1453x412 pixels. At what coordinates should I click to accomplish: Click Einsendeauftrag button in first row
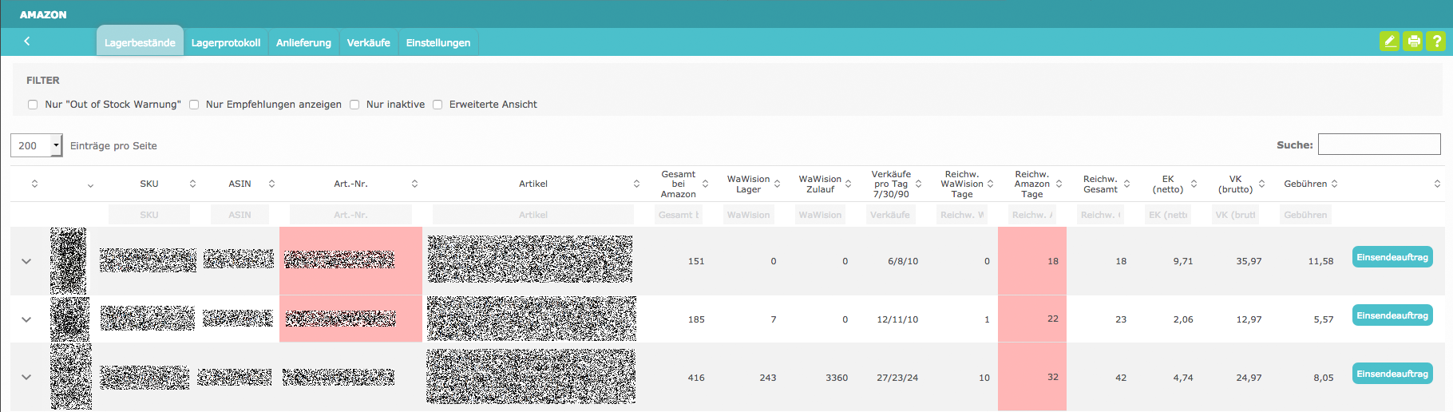(x=1392, y=257)
